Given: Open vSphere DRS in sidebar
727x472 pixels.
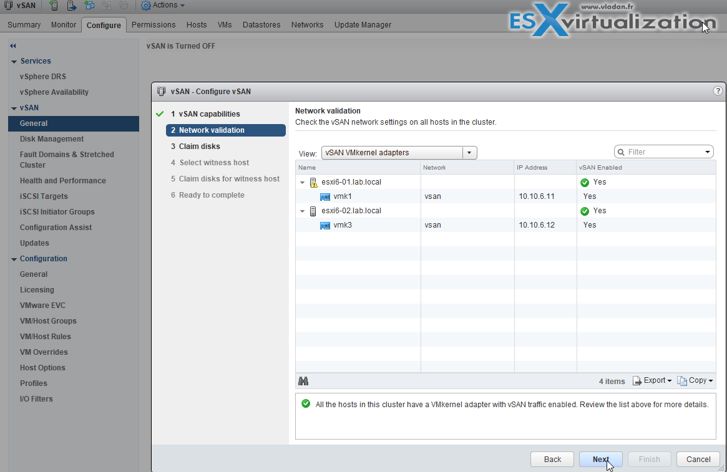Looking at the screenshot, I should [42, 77].
